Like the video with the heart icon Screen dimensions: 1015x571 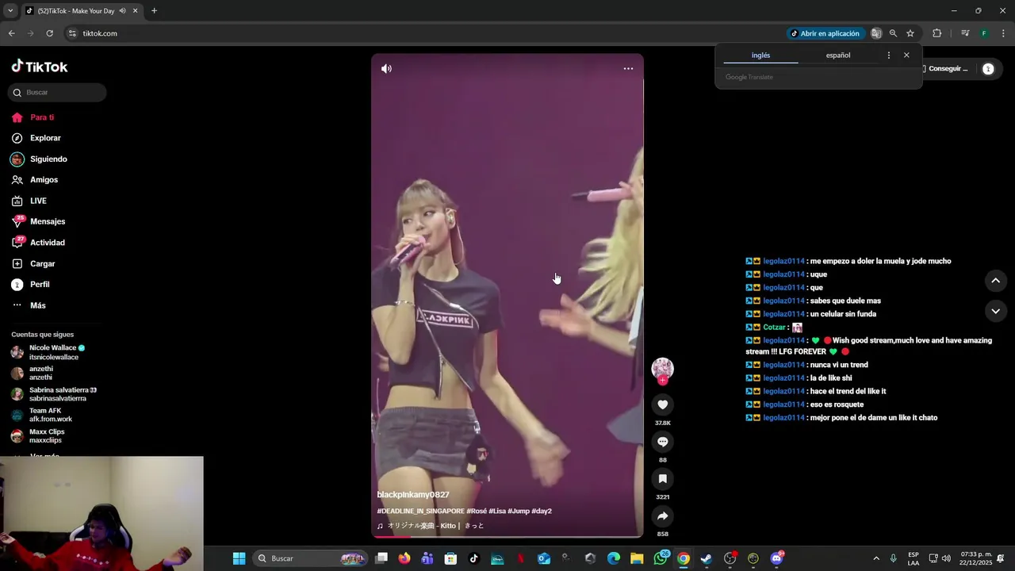tap(663, 405)
